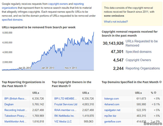Click the Nov 4, 2013 chart date label
163x126 pixels.
[71, 68]
